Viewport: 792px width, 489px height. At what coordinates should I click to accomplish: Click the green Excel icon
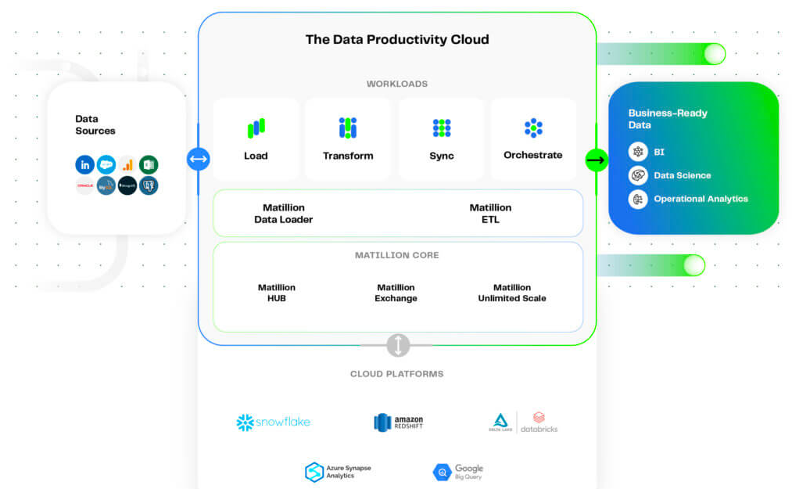[x=149, y=164]
